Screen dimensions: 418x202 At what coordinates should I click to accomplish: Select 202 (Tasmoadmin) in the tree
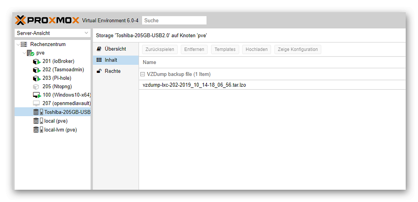(63, 70)
